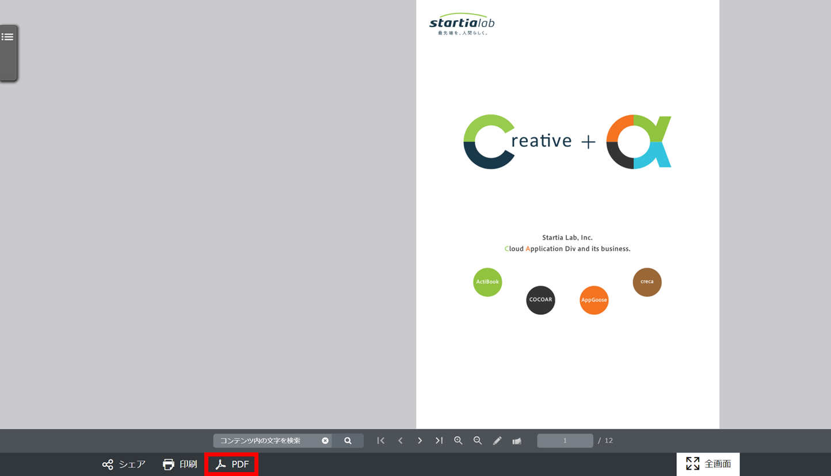The height and width of the screenshot is (476, 831).
Task: Zoom in on the page
Action: click(x=458, y=441)
